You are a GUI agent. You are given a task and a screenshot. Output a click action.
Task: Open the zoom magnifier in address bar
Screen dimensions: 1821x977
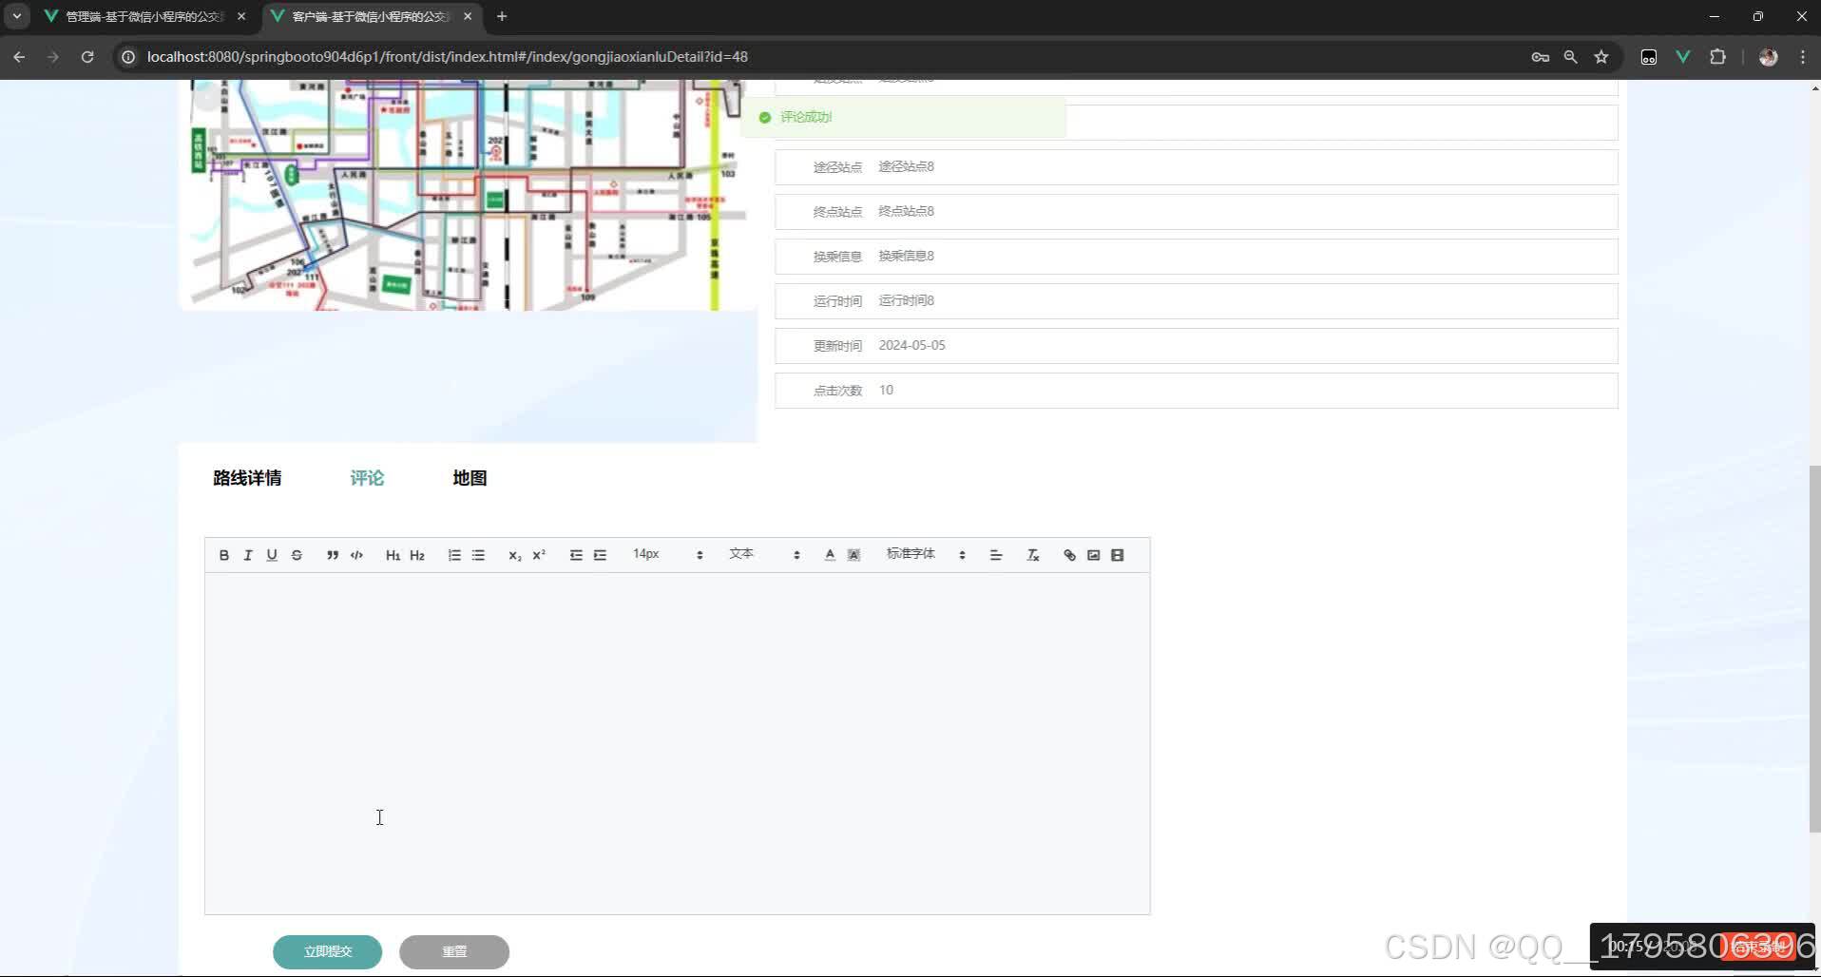tap(1571, 57)
